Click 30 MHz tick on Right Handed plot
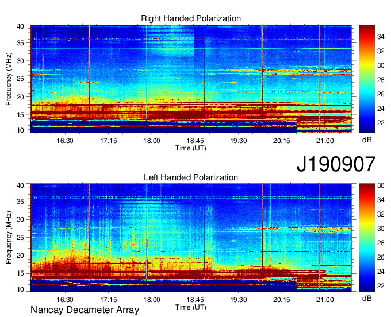This screenshot has height=317, width=391. 20,61
